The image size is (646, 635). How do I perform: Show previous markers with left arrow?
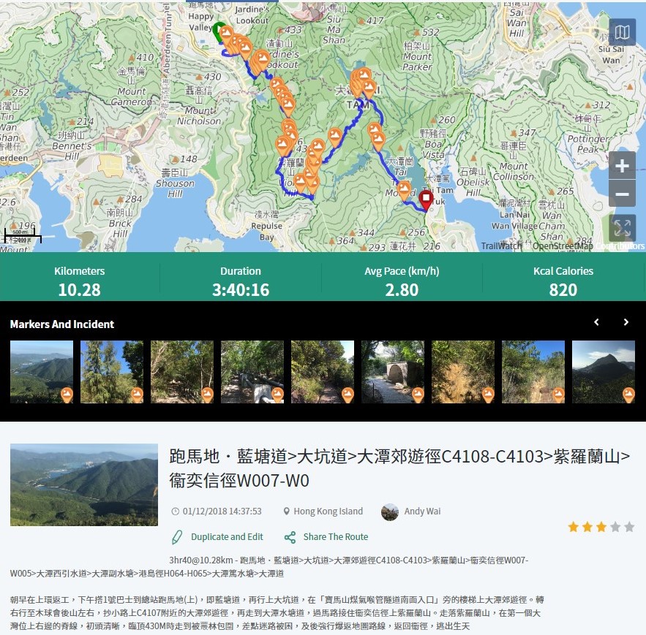tap(596, 322)
